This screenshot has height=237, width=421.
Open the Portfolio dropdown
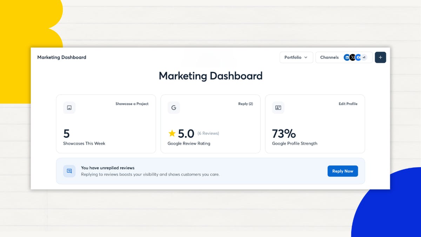click(x=296, y=57)
